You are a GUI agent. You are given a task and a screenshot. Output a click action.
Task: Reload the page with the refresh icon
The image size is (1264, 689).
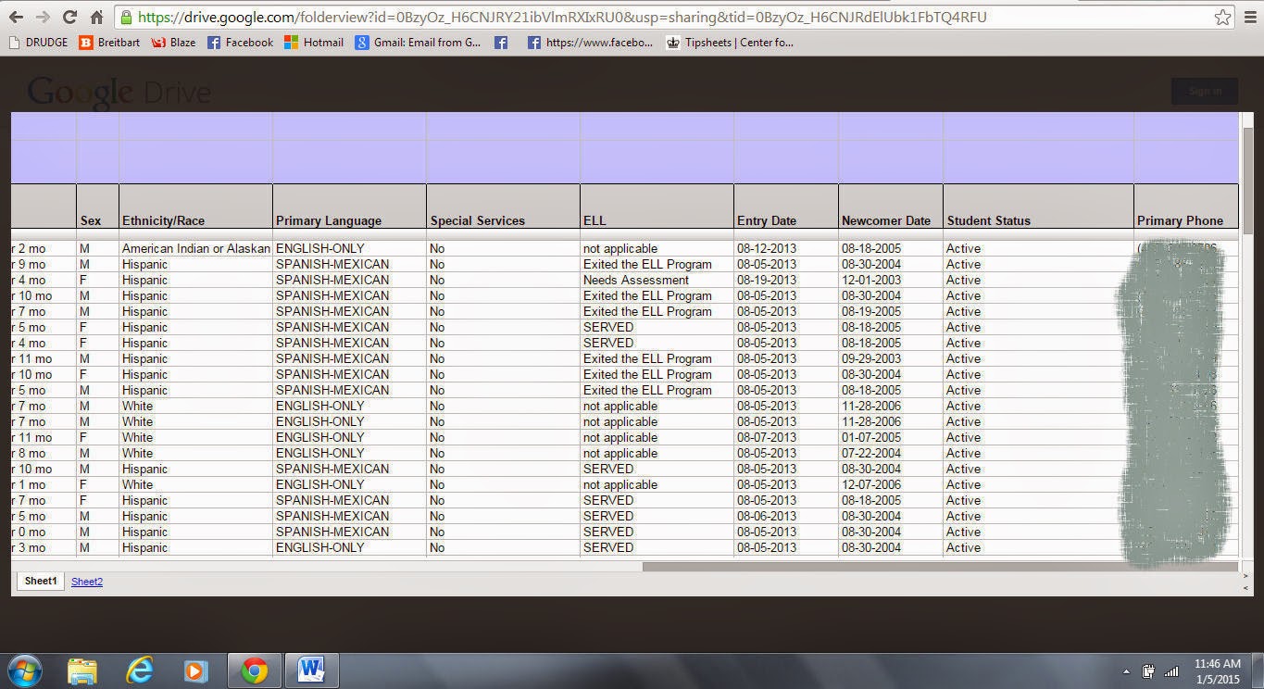click(69, 17)
